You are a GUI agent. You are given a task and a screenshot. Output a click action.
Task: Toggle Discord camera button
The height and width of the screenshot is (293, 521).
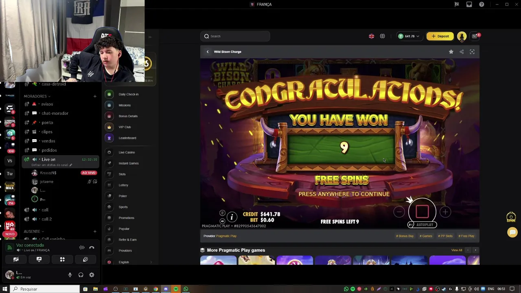coord(16,259)
